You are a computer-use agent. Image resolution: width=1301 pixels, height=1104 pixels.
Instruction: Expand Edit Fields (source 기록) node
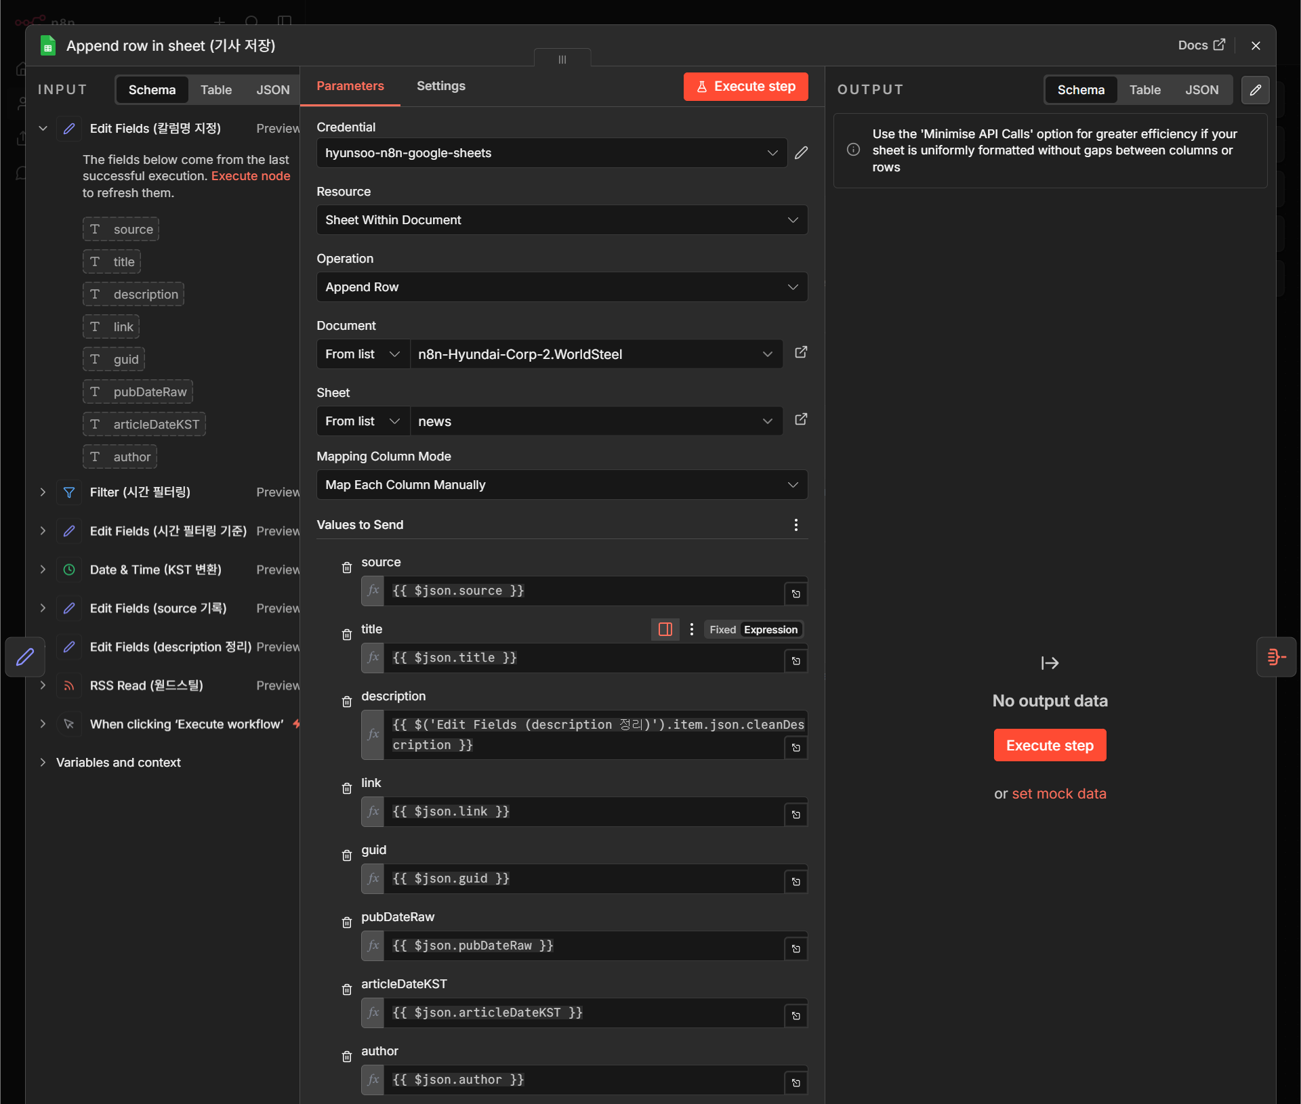tap(43, 608)
